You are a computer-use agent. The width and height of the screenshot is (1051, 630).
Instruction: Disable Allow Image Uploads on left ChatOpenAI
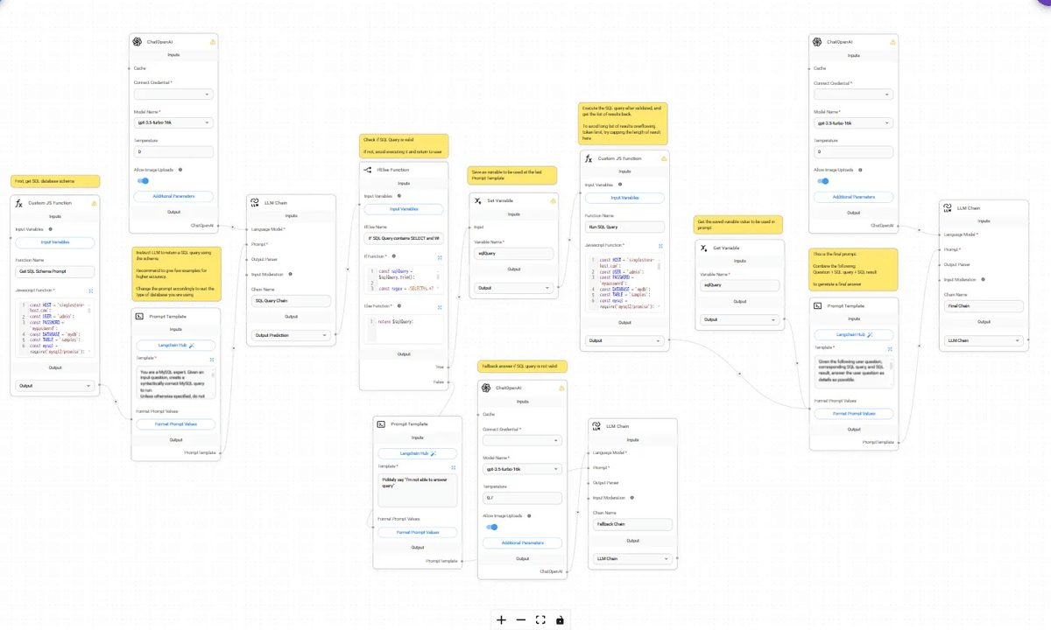(141, 179)
